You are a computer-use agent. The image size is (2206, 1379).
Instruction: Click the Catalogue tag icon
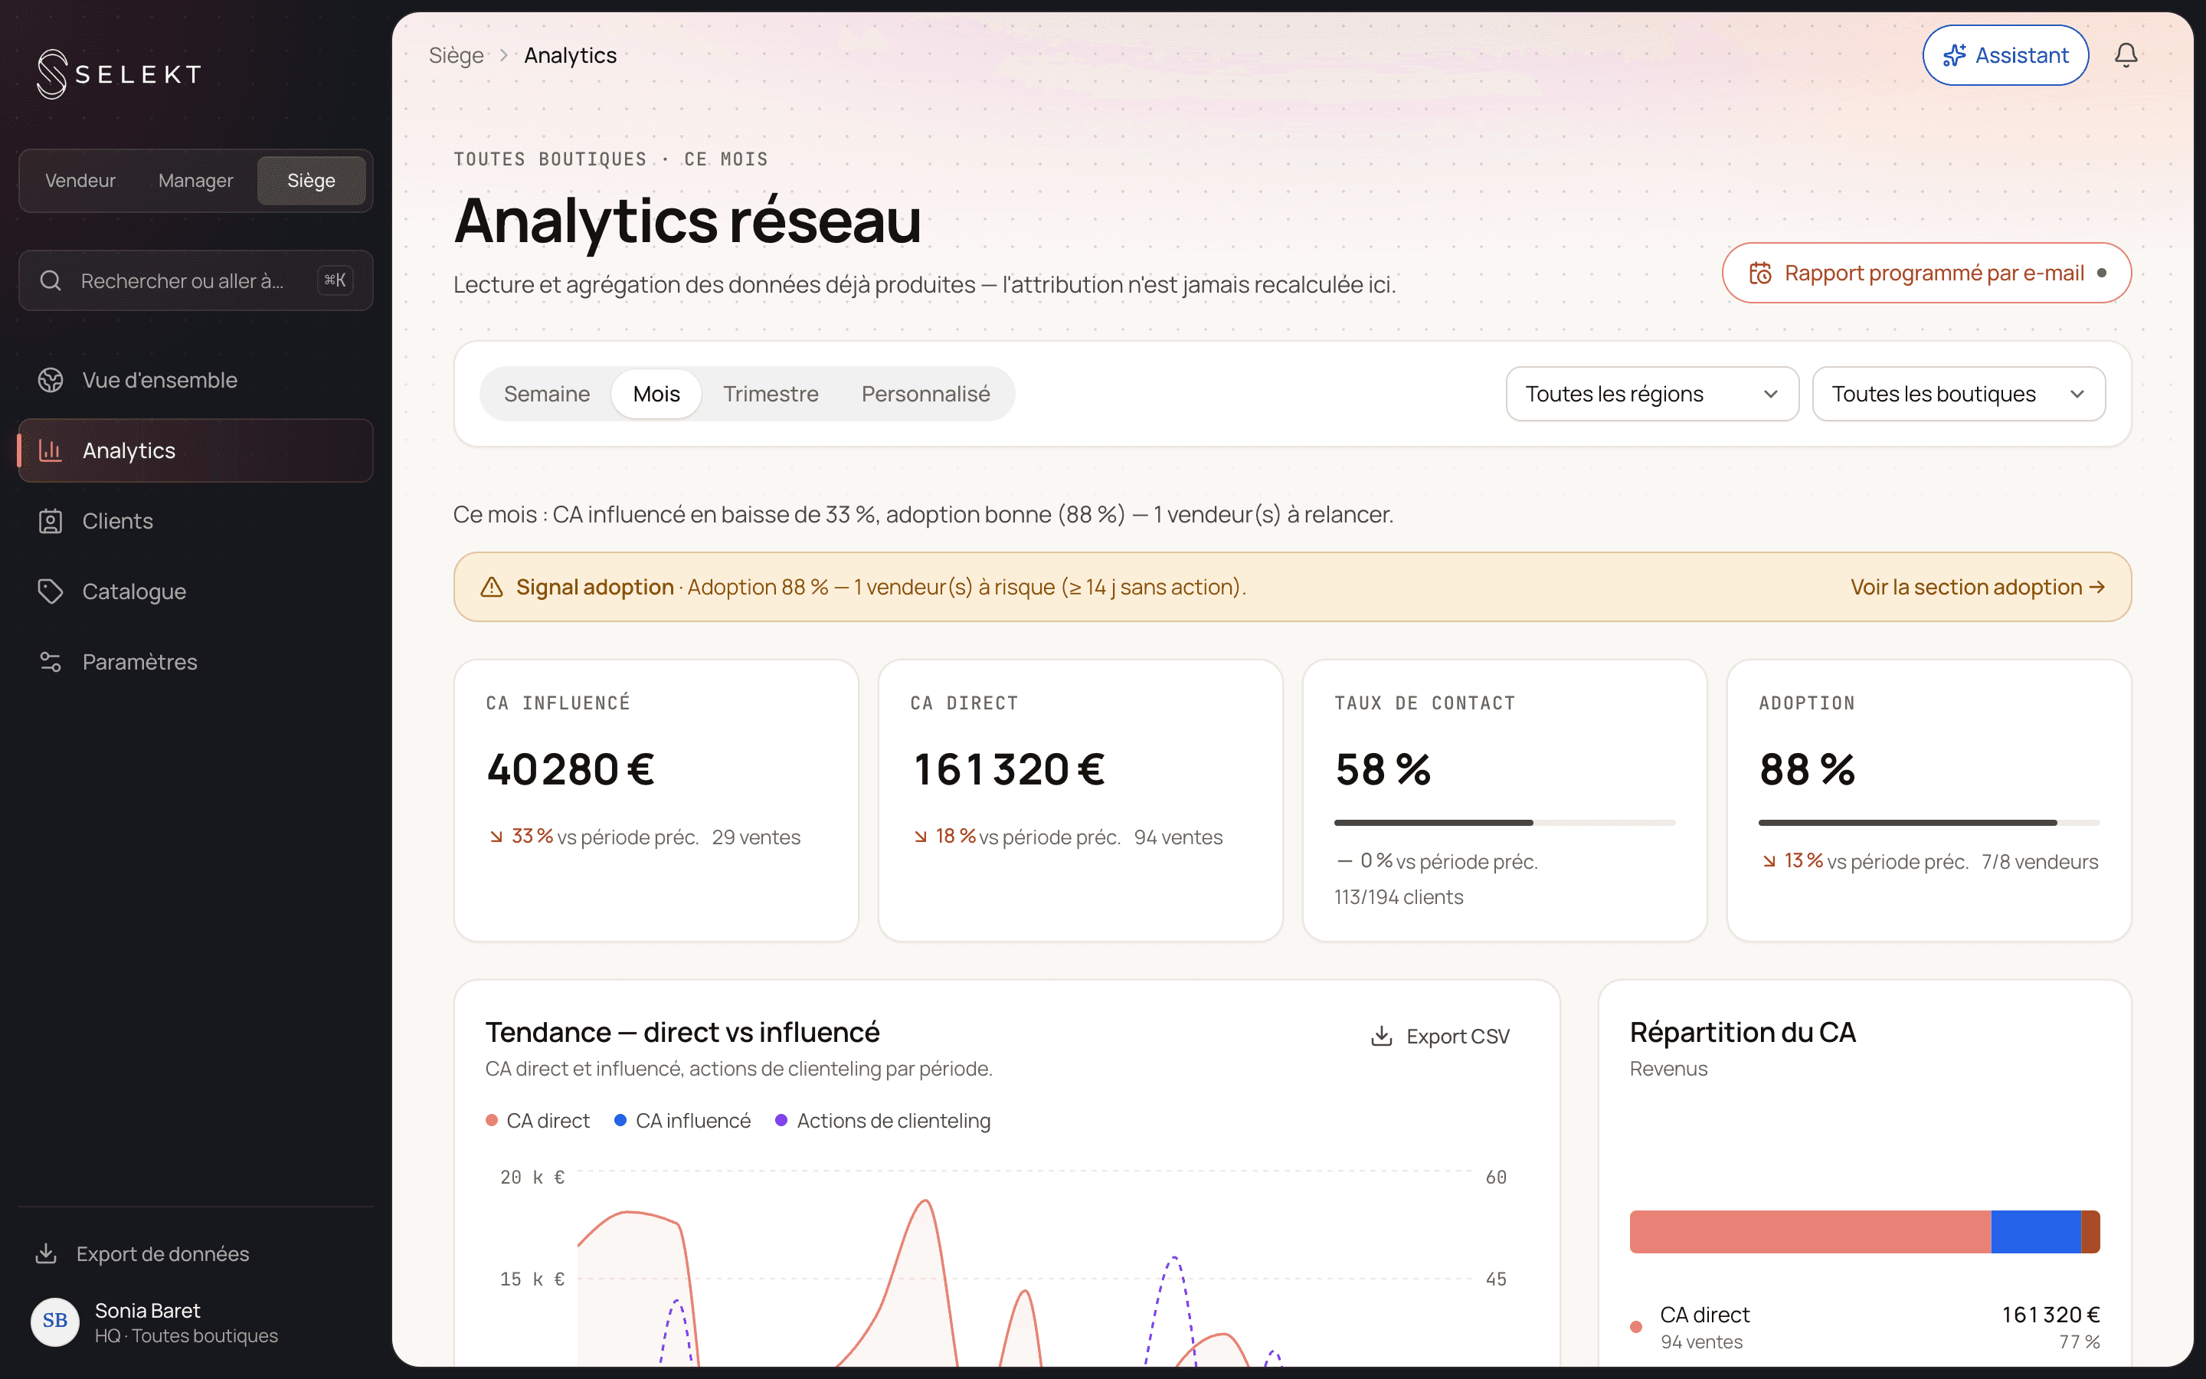(51, 591)
